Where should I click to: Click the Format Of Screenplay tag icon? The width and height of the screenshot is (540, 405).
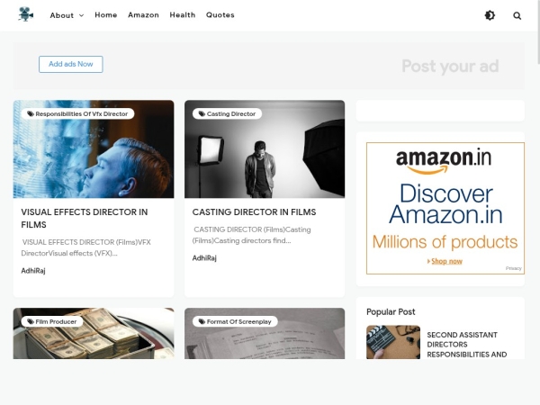tap(202, 321)
